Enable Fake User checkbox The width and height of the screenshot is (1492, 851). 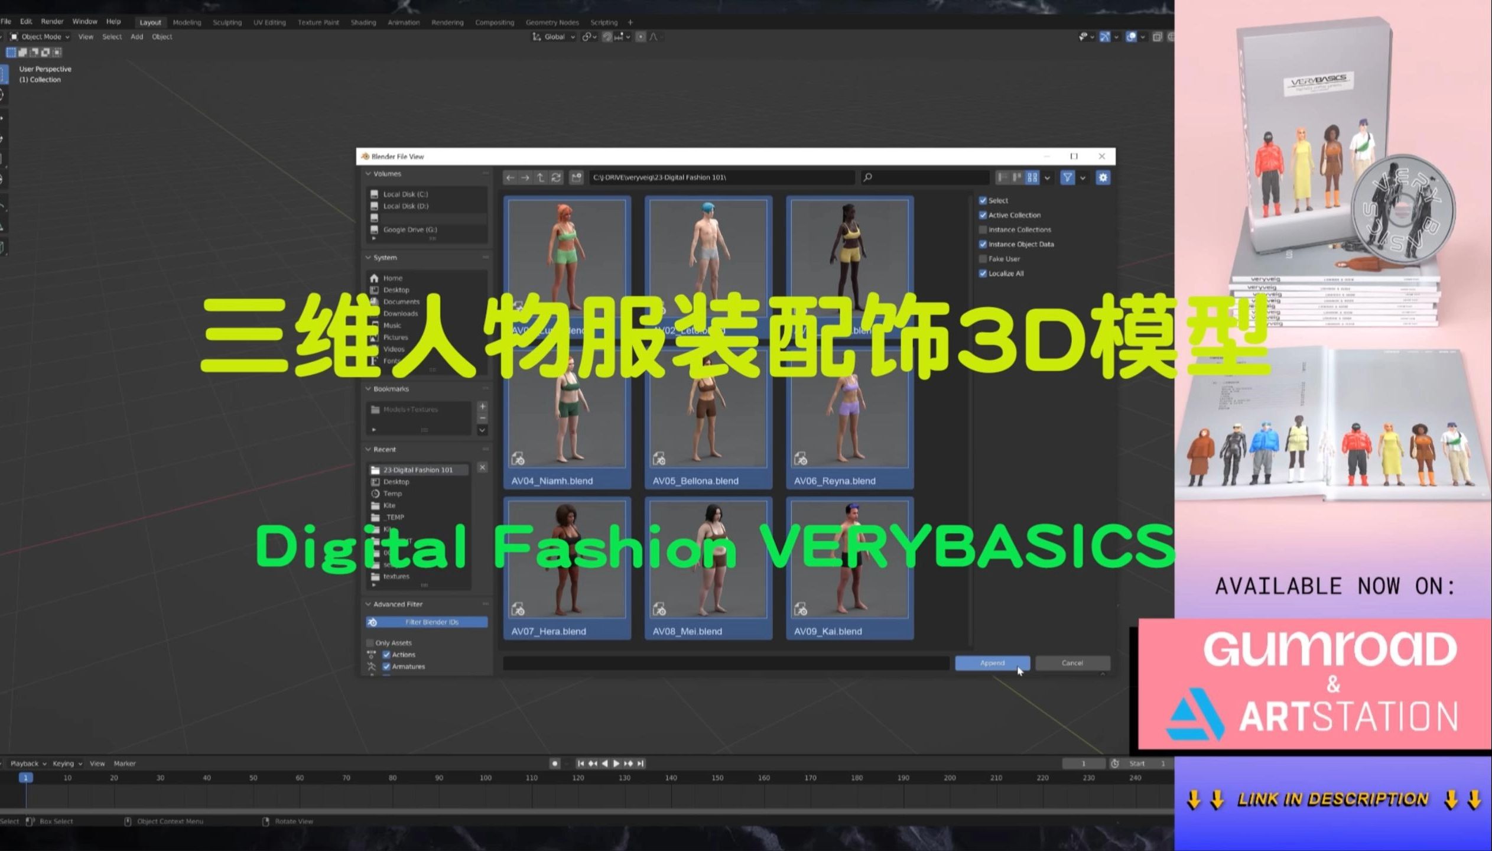click(x=983, y=259)
